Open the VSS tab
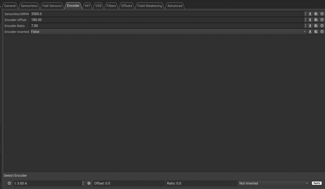Screen dimensions: 325x189 point(98,6)
